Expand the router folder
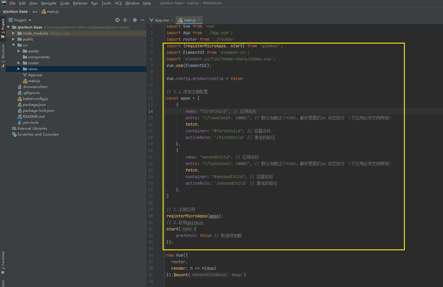 pyautogui.click(x=19, y=63)
